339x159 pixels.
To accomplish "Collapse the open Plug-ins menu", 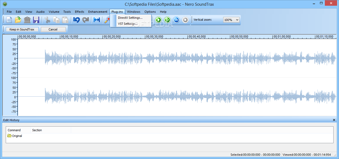I will coord(117,12).
